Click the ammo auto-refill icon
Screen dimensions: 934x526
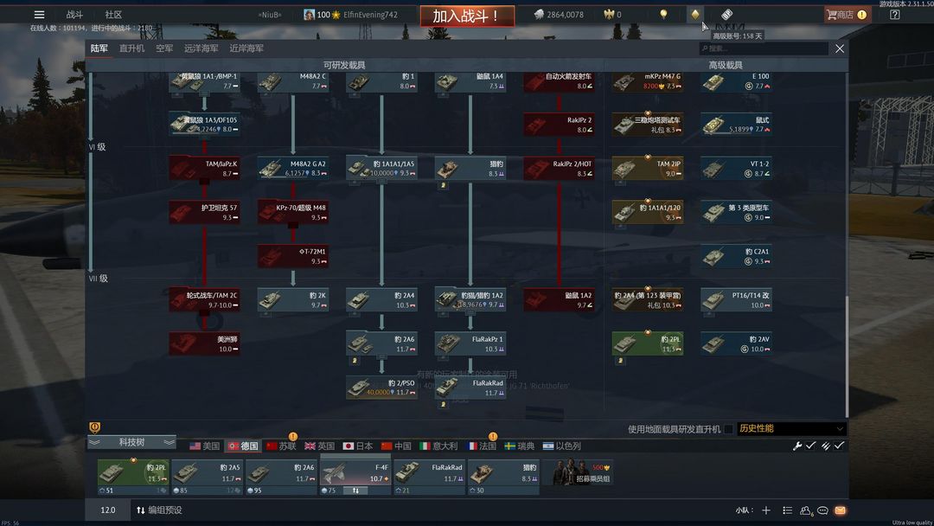pyautogui.click(x=826, y=446)
